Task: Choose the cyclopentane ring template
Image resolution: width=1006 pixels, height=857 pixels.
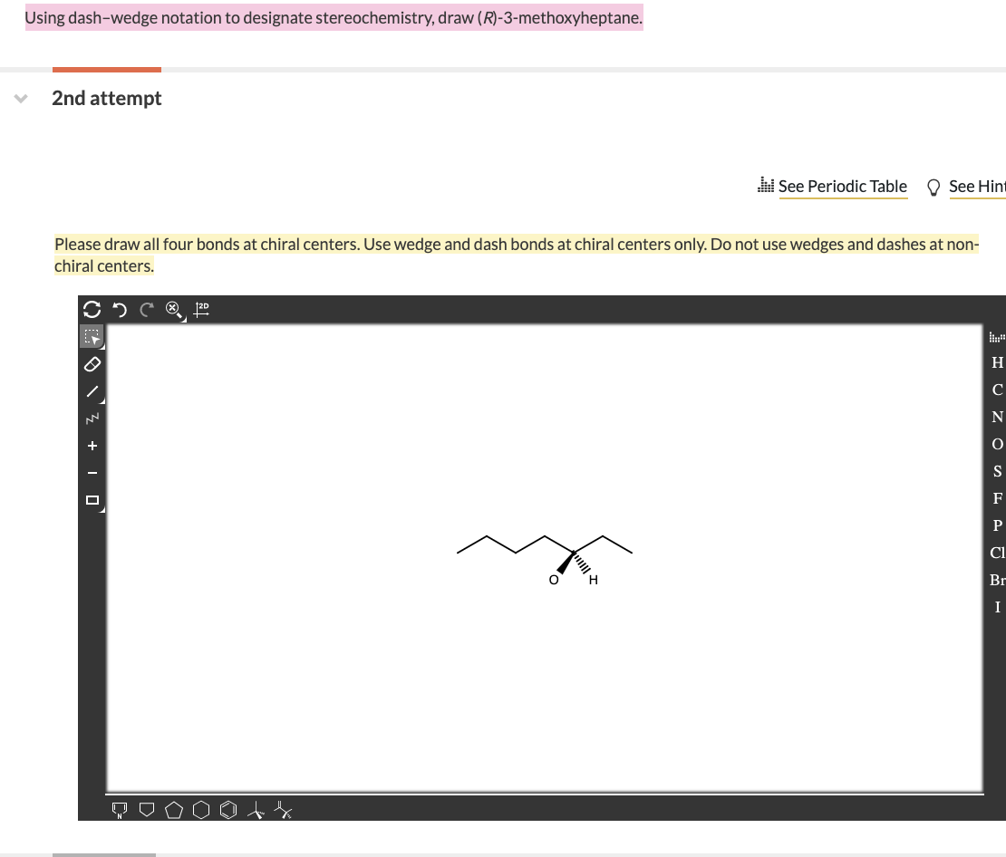Action: point(173,810)
